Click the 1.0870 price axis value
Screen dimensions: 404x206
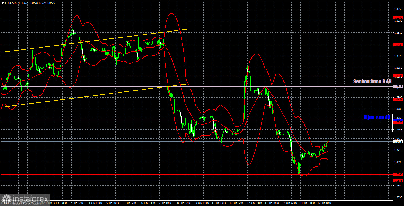[x=398, y=56]
